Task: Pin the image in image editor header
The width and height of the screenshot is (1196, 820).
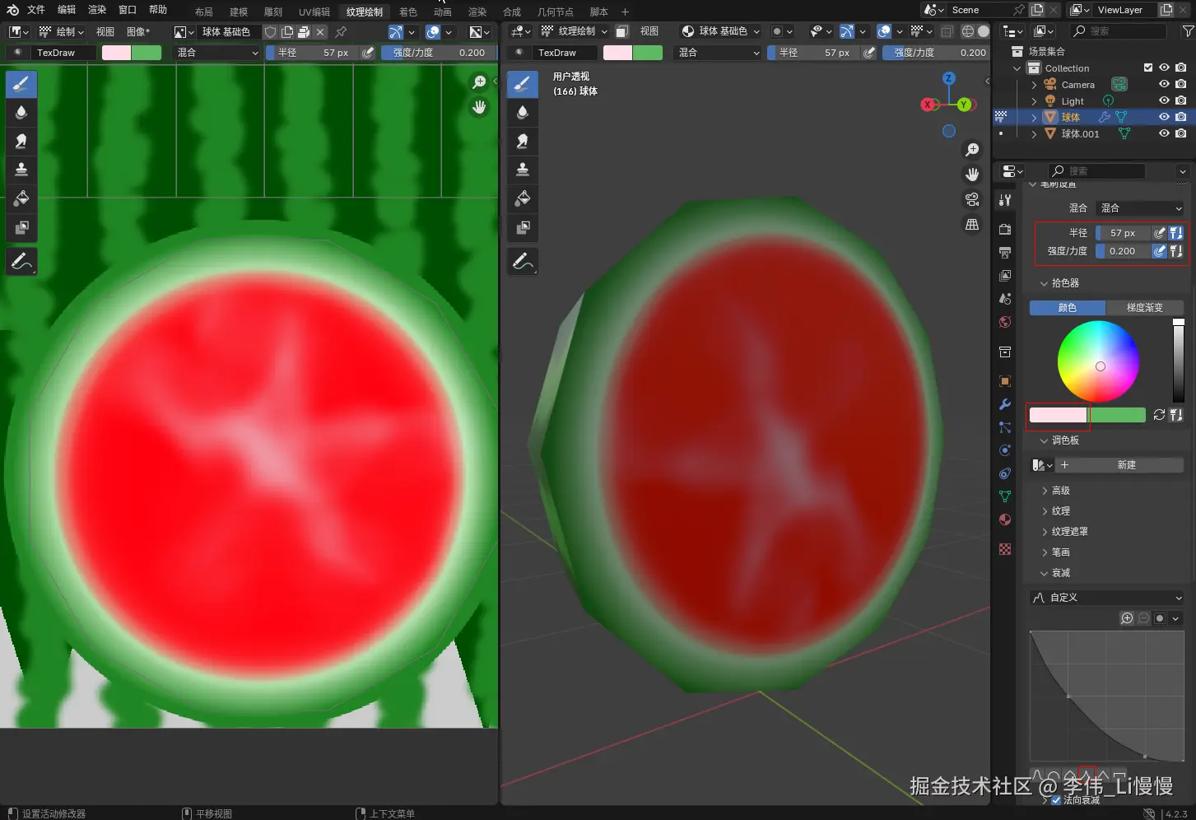Action: point(341,31)
